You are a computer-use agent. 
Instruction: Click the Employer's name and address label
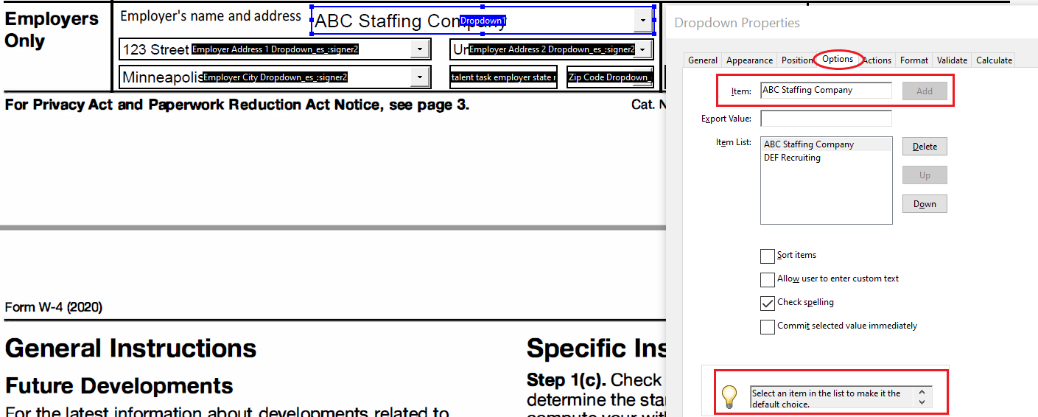pos(211,15)
